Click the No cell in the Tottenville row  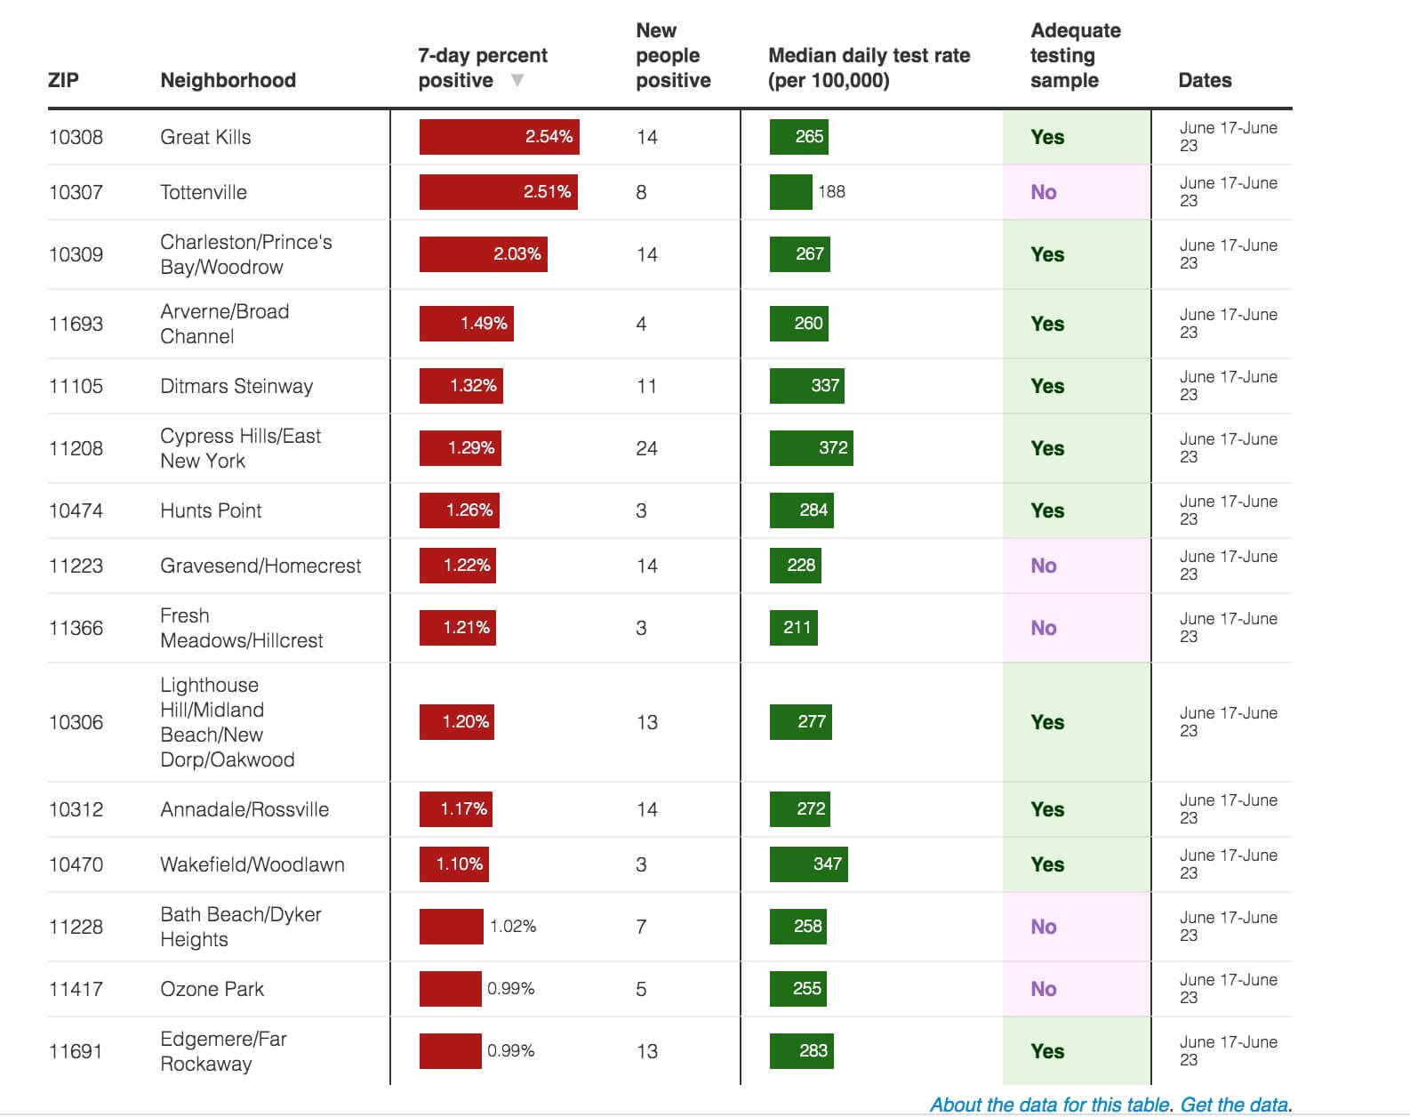(x=1044, y=192)
